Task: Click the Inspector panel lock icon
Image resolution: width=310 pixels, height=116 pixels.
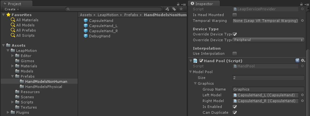Action: click(x=301, y=4)
